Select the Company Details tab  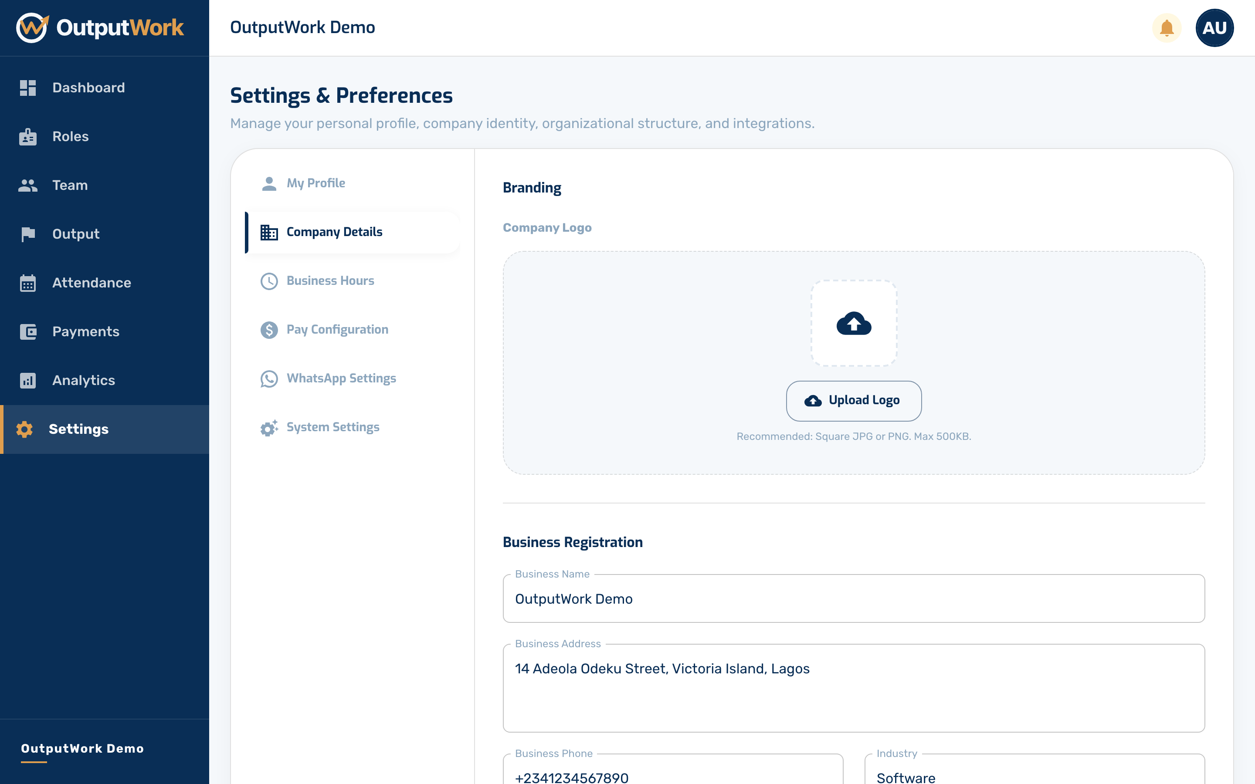[x=353, y=232]
